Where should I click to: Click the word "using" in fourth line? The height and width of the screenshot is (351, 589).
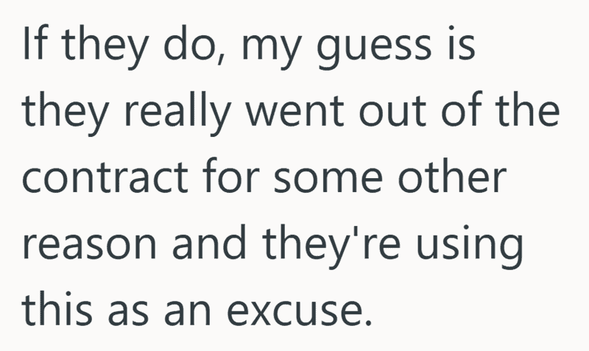pos(470,246)
